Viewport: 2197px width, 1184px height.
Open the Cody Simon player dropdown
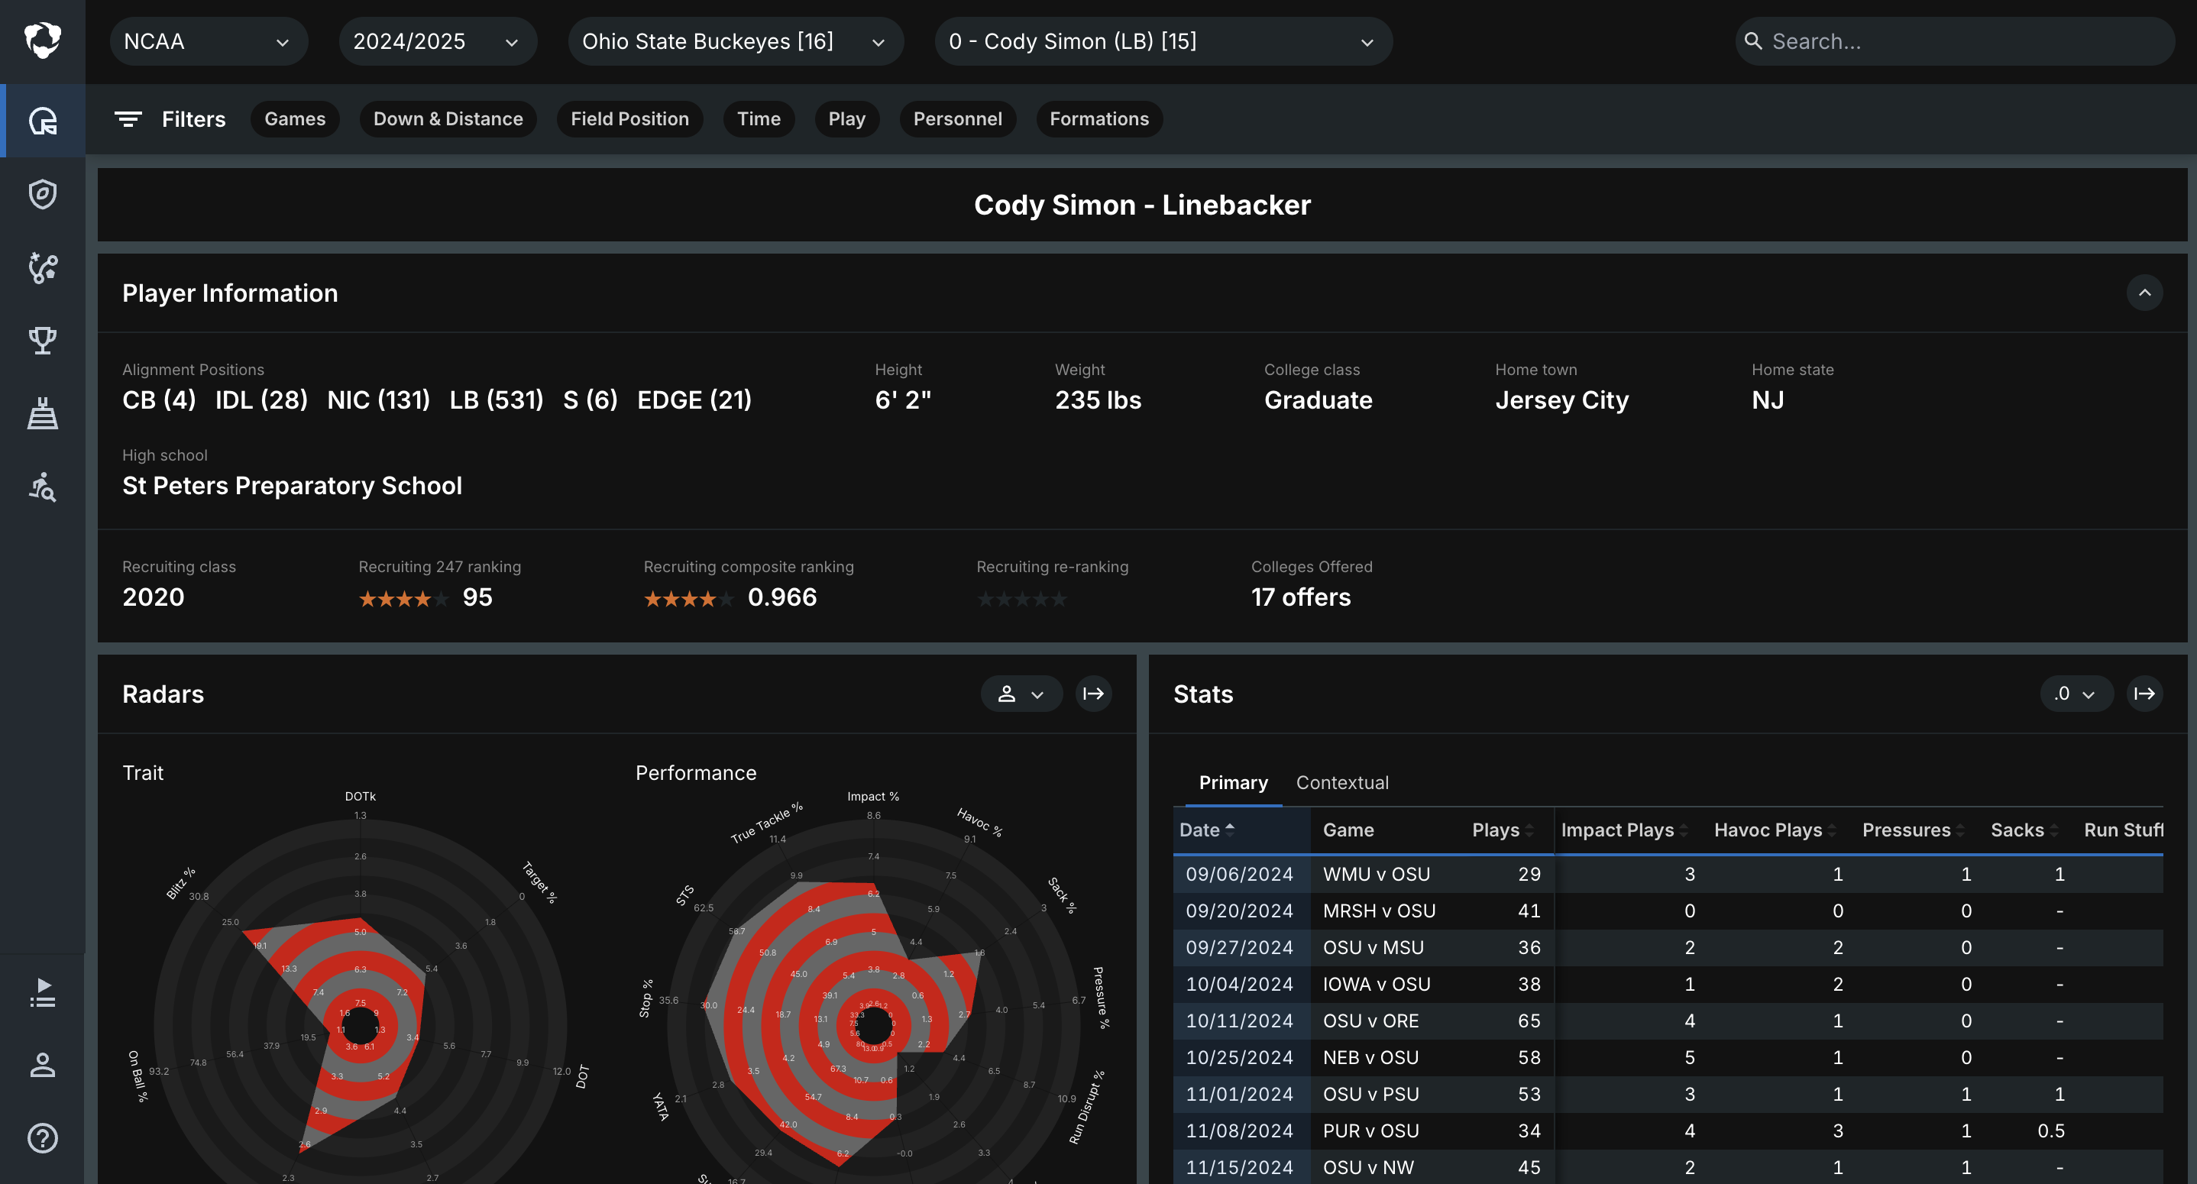[x=1163, y=41]
